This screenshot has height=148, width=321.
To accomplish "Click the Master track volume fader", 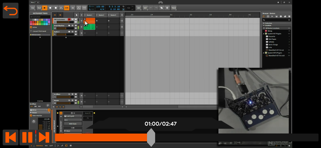I will (x=65, y=103).
